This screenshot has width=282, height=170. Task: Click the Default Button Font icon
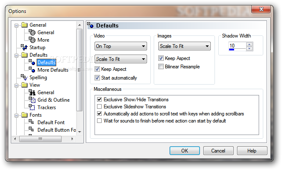click(31, 129)
